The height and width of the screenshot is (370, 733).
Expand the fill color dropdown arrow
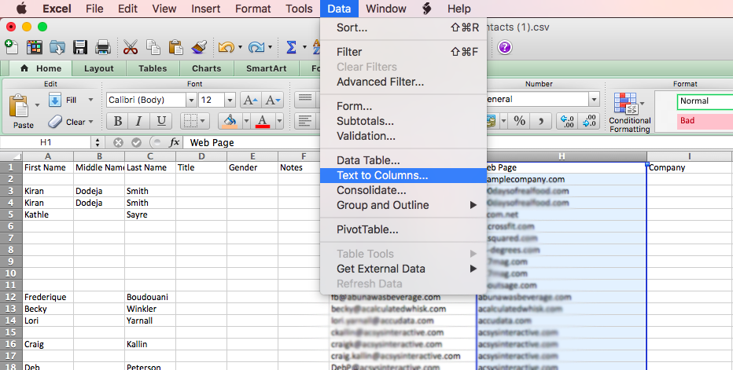click(246, 121)
